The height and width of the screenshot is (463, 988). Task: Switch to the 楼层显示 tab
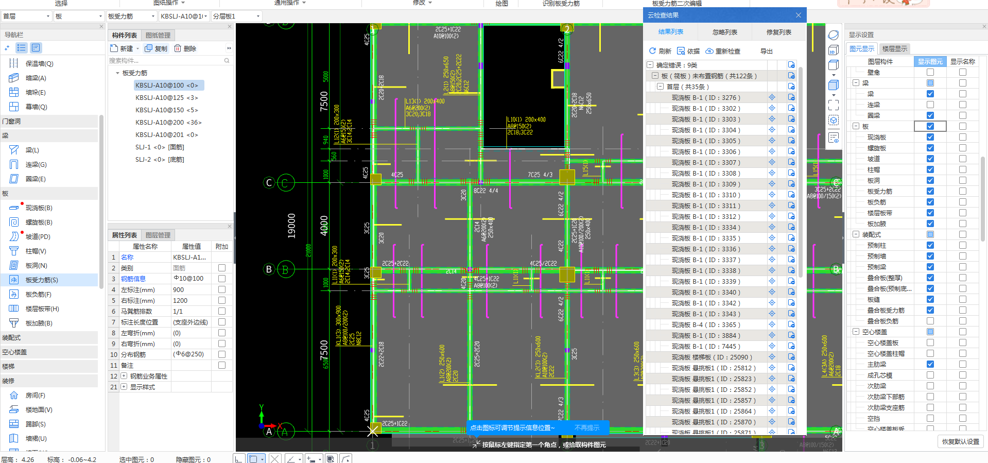pos(894,48)
